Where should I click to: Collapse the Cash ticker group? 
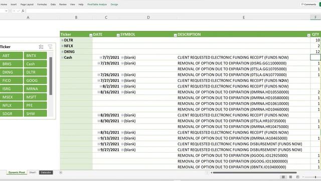coord(62,57)
